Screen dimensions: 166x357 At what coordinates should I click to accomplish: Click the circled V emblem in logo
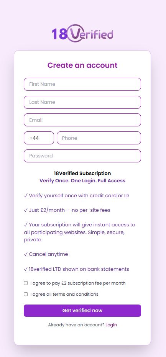[x=75, y=33]
